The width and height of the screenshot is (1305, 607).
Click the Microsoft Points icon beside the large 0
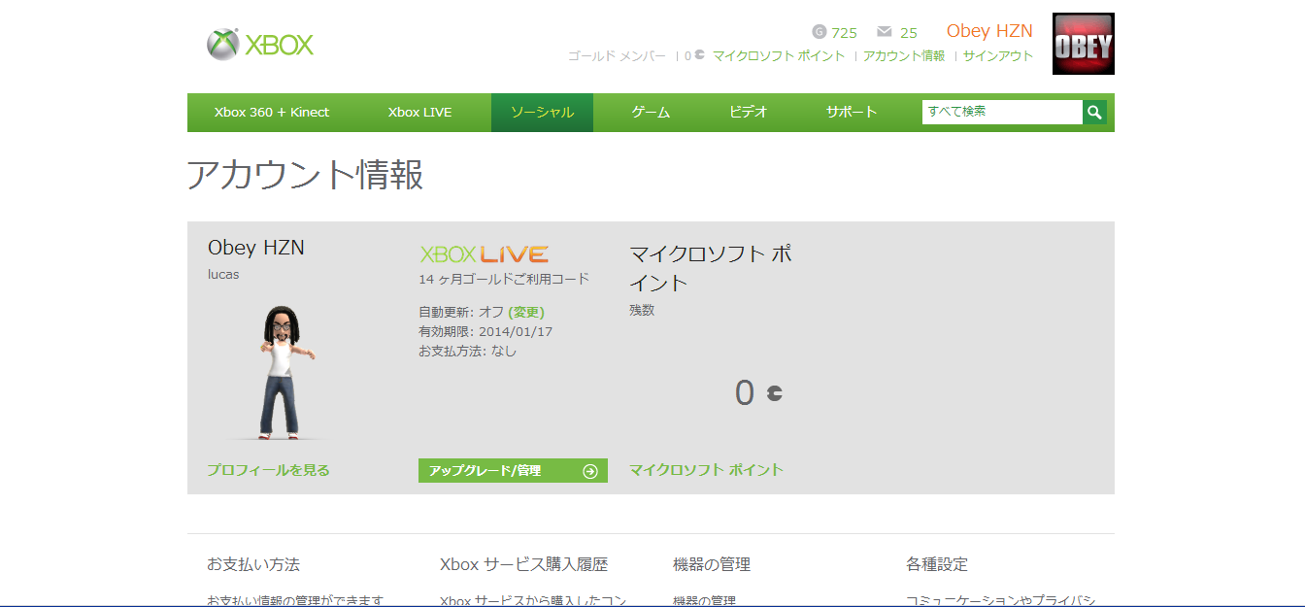pyautogui.click(x=774, y=393)
